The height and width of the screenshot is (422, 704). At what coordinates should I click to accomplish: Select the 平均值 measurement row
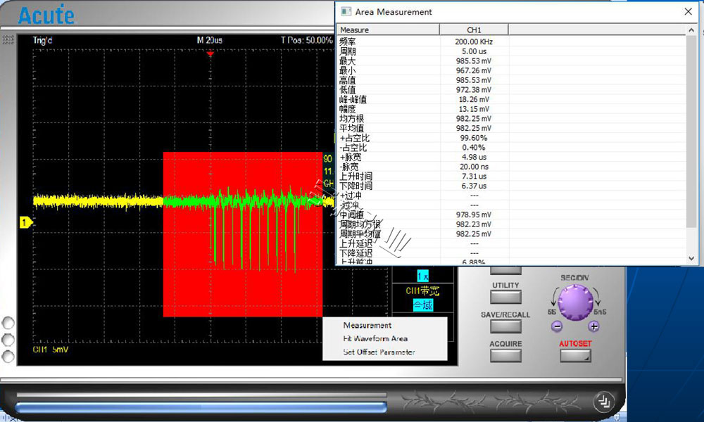[511, 128]
